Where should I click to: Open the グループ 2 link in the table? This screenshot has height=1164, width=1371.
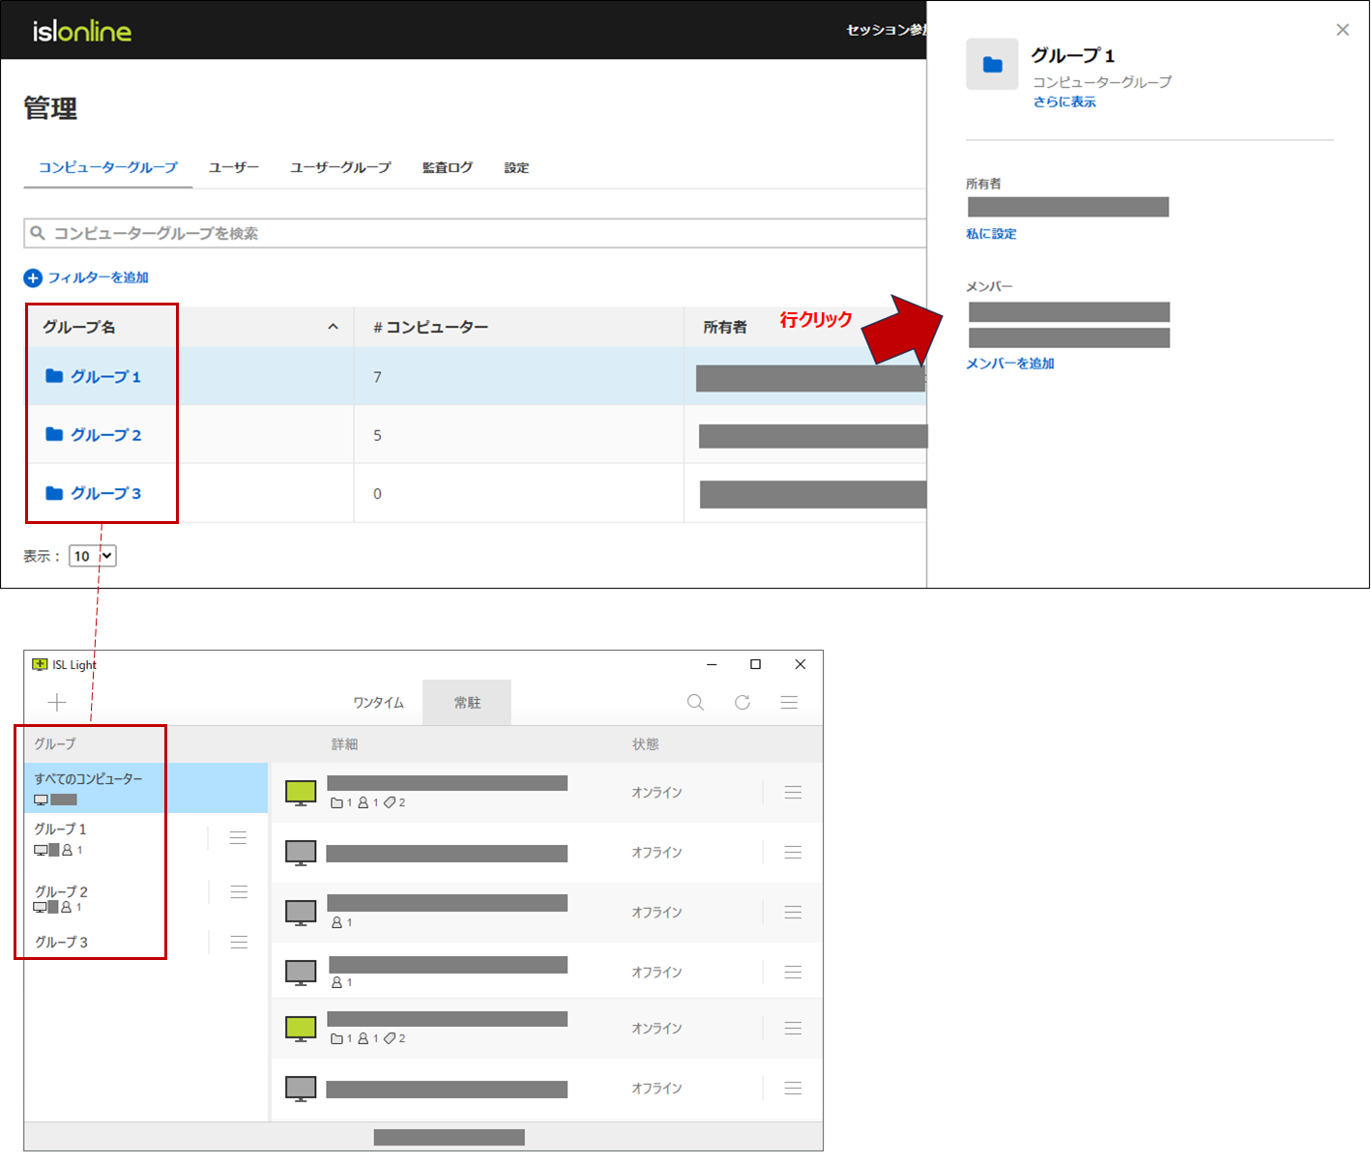click(106, 435)
